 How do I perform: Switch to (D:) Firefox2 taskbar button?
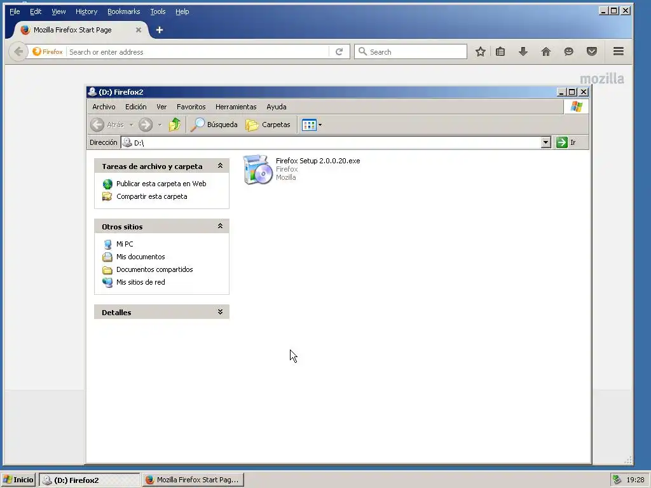pos(89,480)
